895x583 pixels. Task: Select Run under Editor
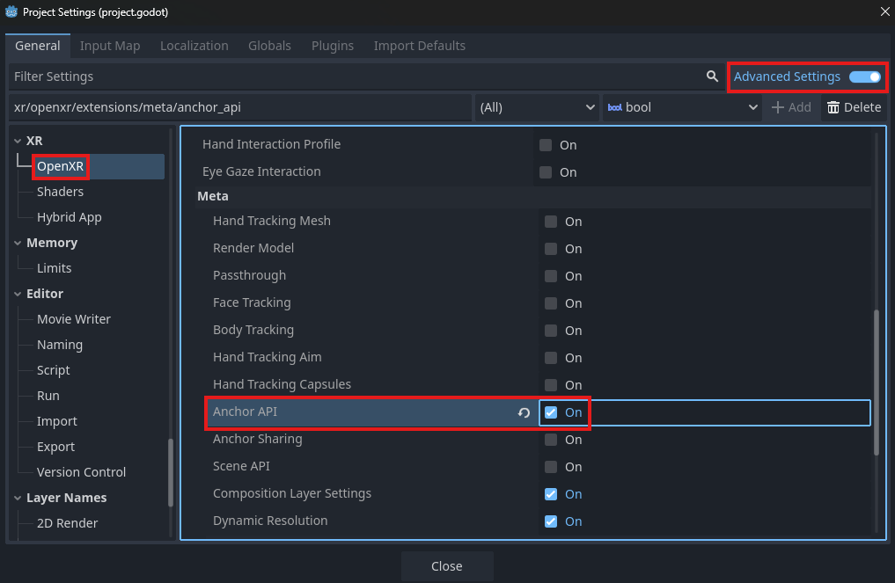pos(48,396)
